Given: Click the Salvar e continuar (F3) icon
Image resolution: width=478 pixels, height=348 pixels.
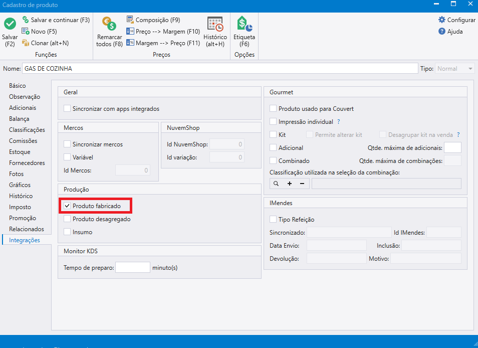Looking at the screenshot, I should pyautogui.click(x=26, y=20).
